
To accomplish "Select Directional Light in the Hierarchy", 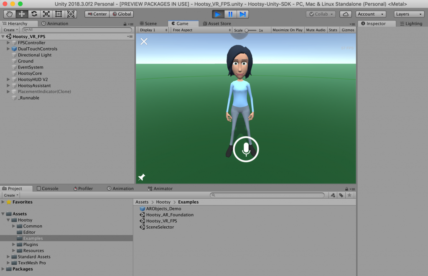I will click(35, 55).
